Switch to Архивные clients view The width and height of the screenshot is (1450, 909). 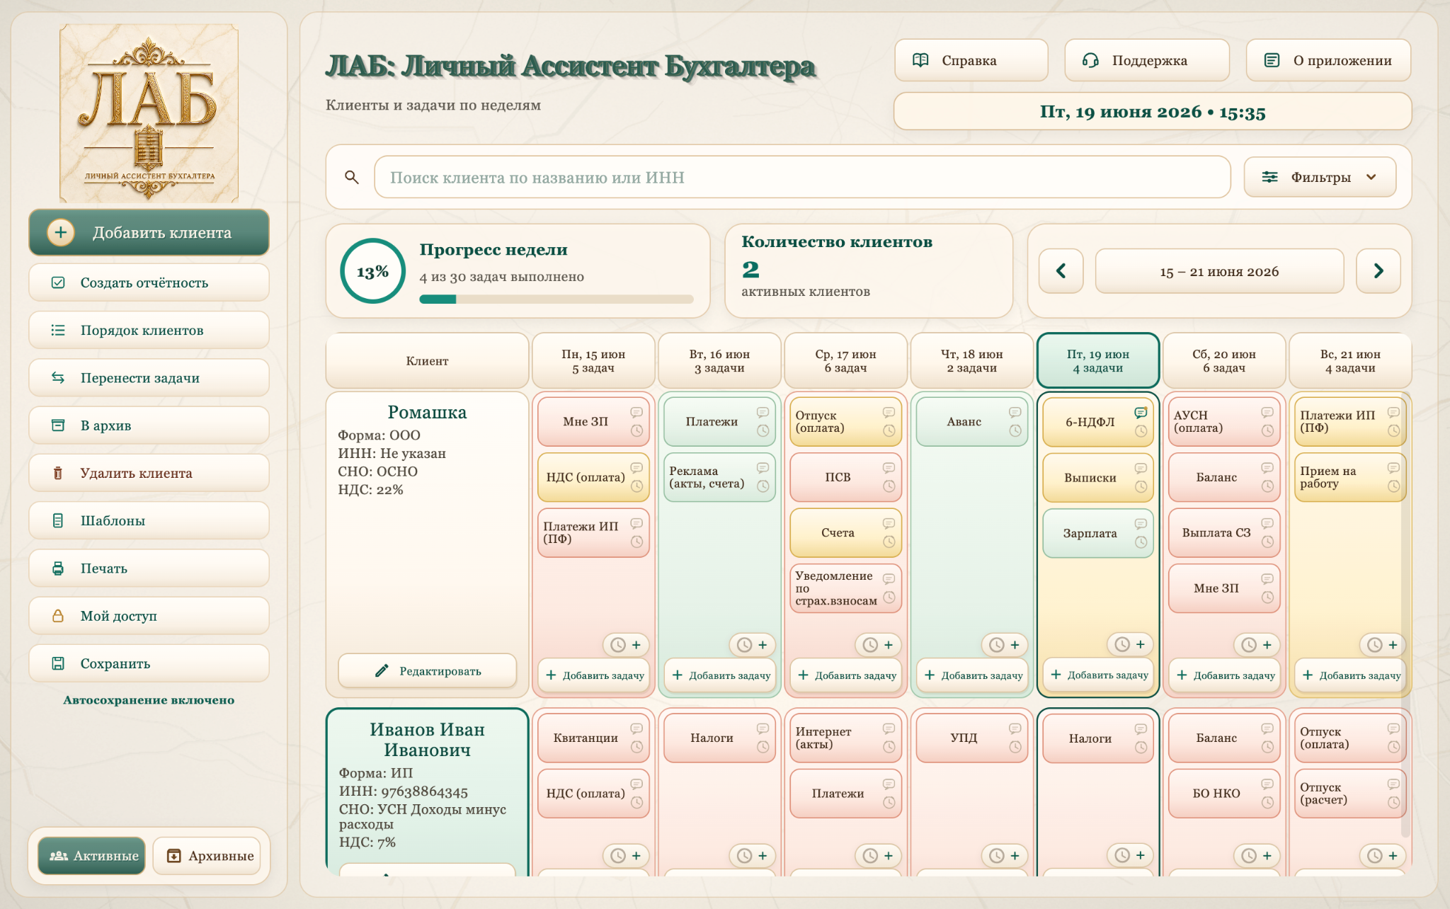click(207, 855)
